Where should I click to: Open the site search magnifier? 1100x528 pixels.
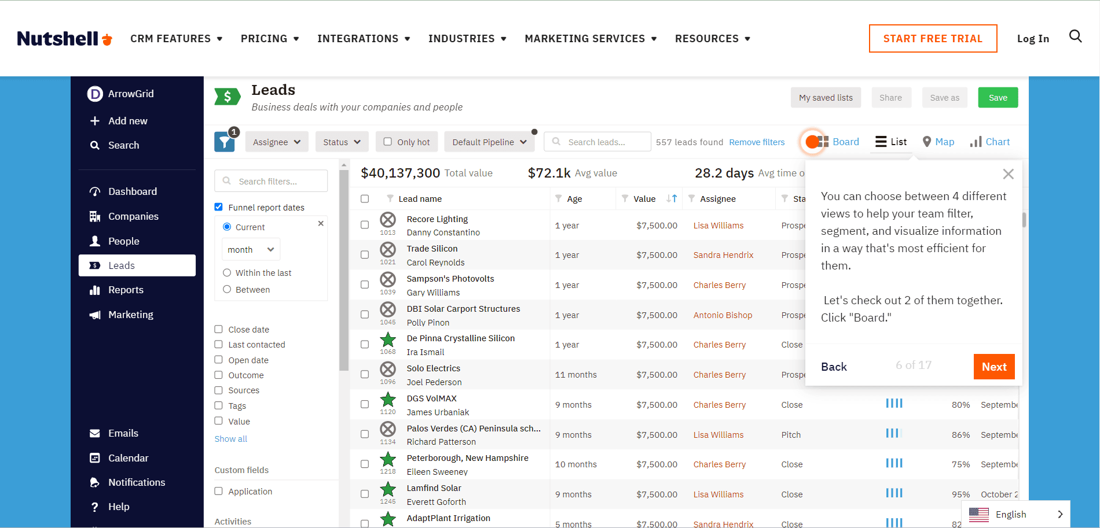1075,36
